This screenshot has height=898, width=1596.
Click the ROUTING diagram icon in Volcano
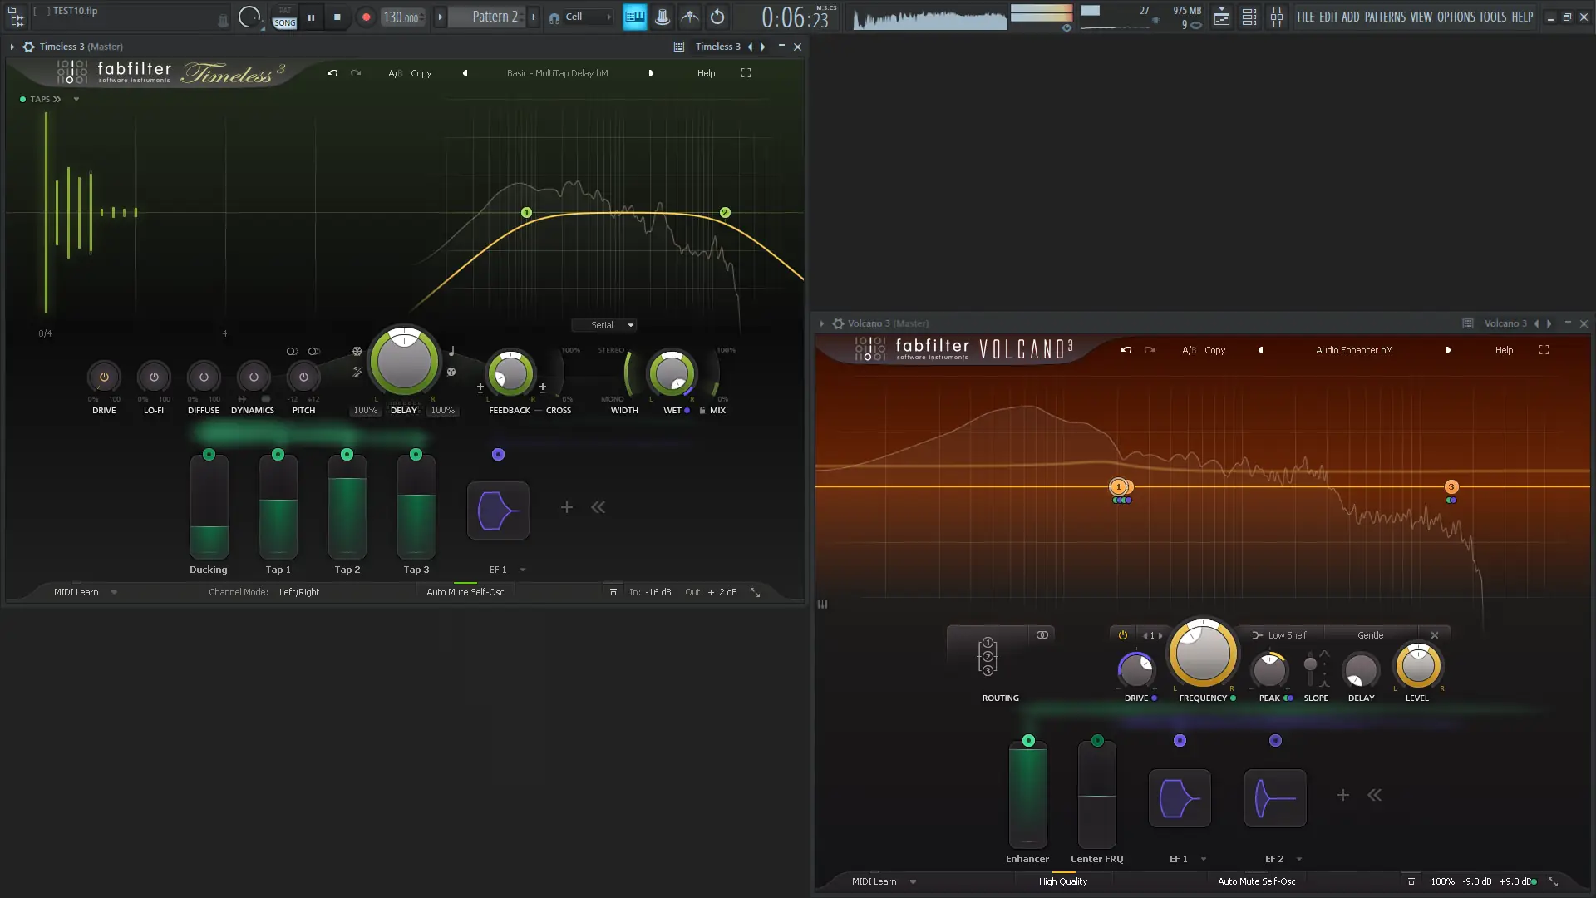(x=988, y=657)
